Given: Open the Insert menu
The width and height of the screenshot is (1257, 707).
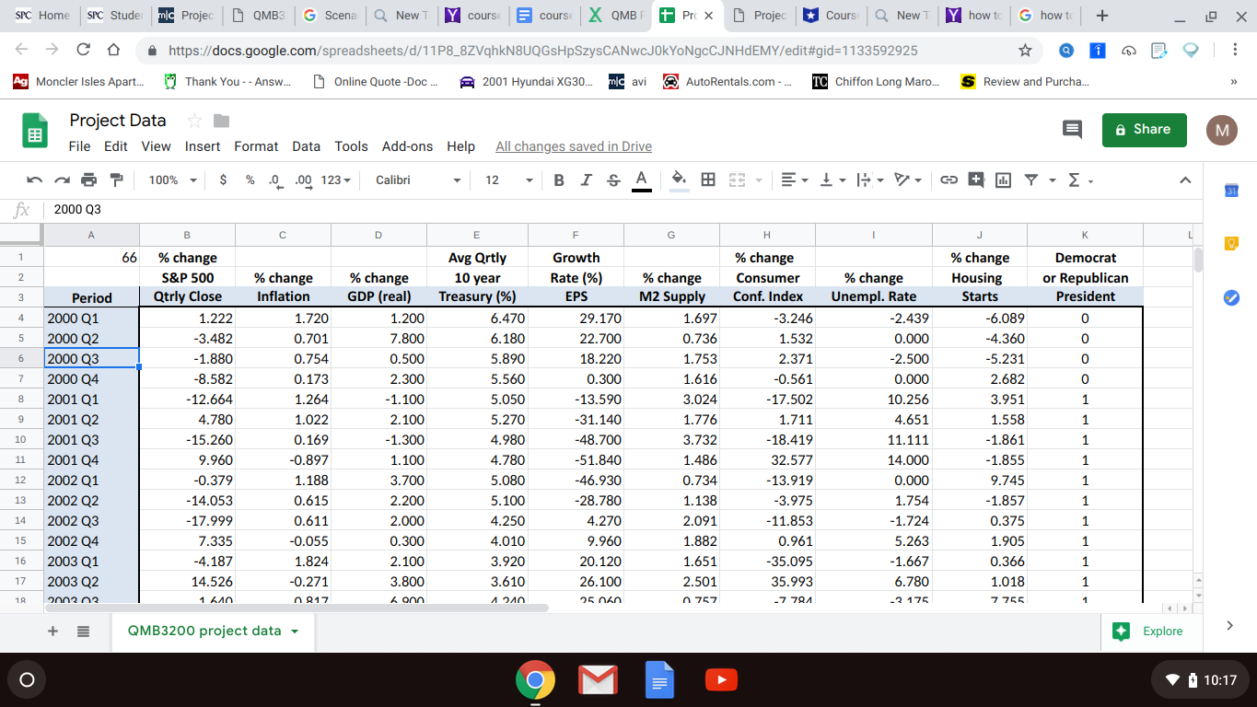Looking at the screenshot, I should [x=203, y=146].
